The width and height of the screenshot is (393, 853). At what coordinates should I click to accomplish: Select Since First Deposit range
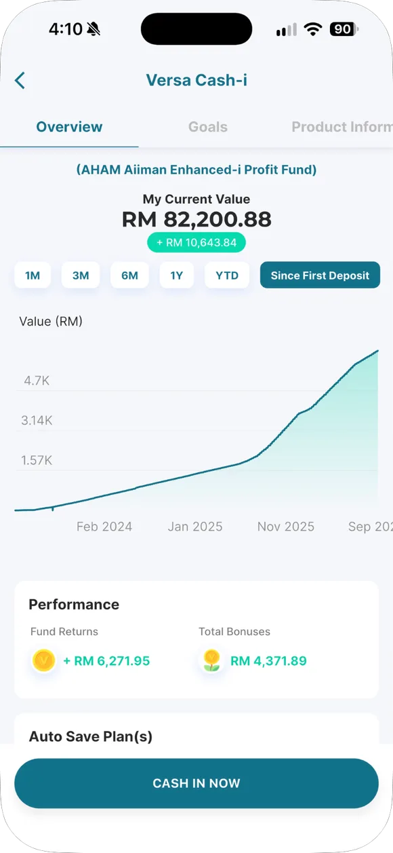tap(320, 276)
